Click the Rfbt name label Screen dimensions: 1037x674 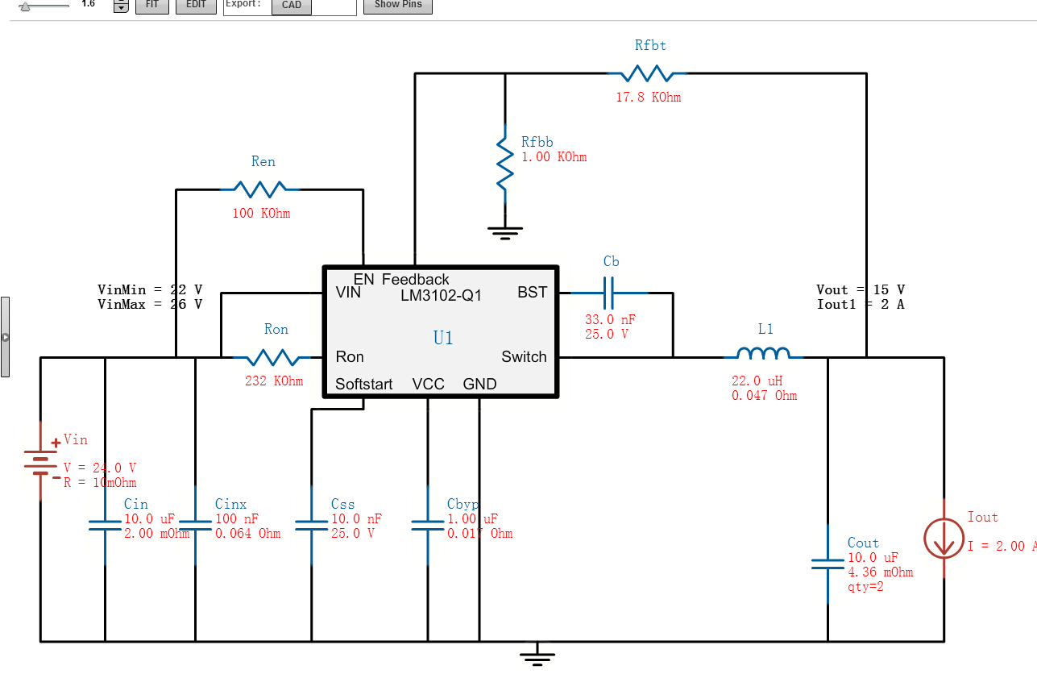pos(650,46)
